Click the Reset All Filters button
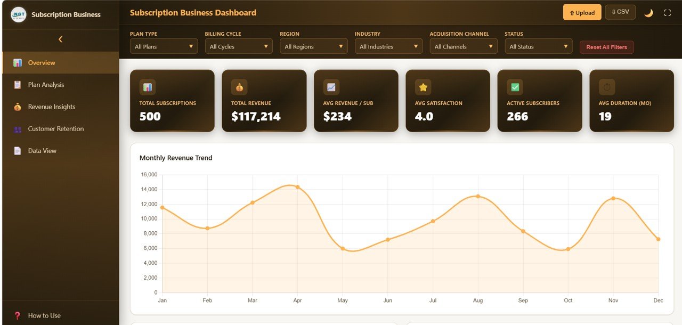Image resolution: width=682 pixels, height=325 pixels. point(606,47)
